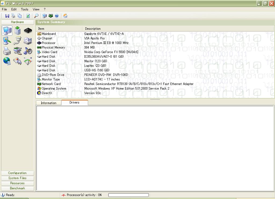Open the Network globe category icon
Image resolution: width=275 pixels, height=199 pixels.
[x=7, y=61]
